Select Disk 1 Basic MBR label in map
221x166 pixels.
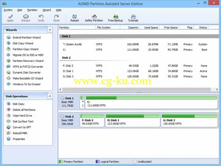pos(69,102)
